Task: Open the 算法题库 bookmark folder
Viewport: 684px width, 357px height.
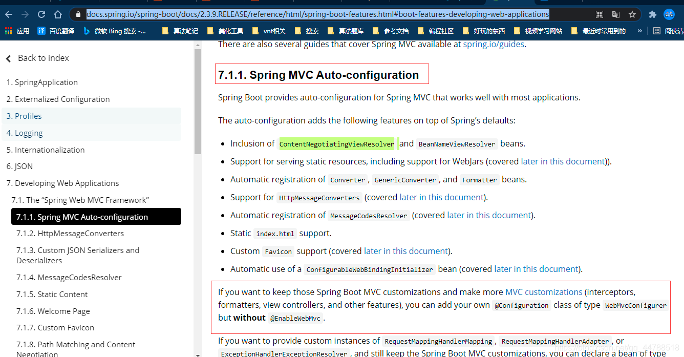Action: 345,31
